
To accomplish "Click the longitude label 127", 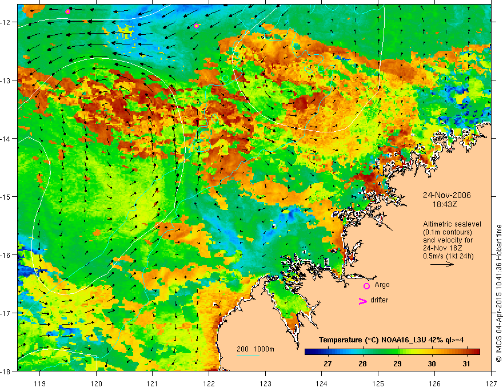I will 491,383.
